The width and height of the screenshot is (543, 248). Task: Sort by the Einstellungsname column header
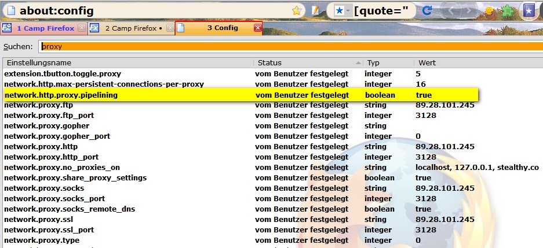128,63
